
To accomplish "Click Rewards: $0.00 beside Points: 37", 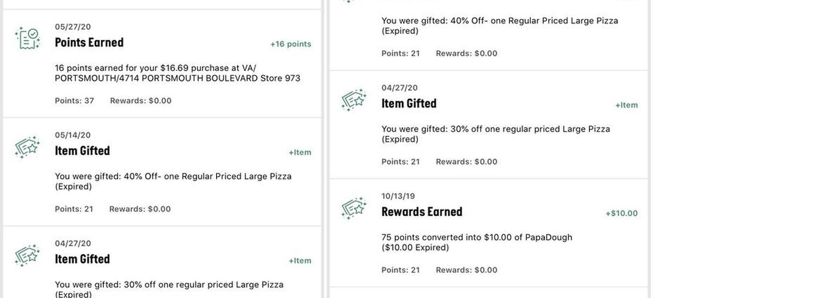I will (141, 101).
